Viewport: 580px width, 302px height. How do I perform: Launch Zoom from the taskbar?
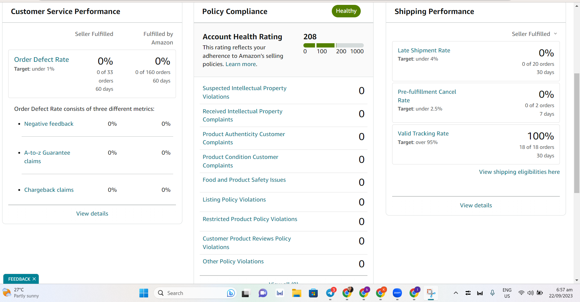tap(397, 293)
